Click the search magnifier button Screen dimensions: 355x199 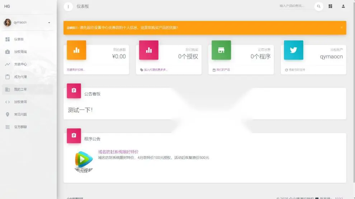(318, 6)
